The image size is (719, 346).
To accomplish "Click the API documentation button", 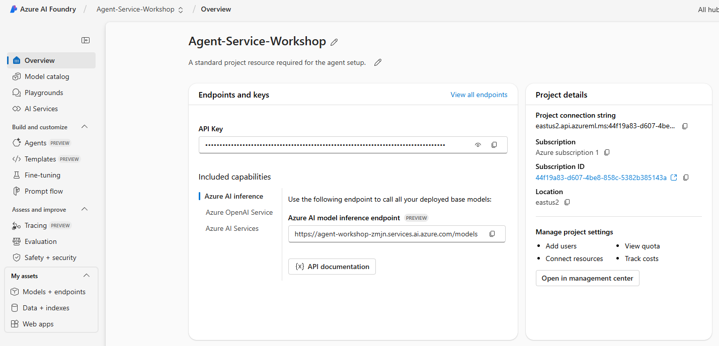I will click(332, 267).
